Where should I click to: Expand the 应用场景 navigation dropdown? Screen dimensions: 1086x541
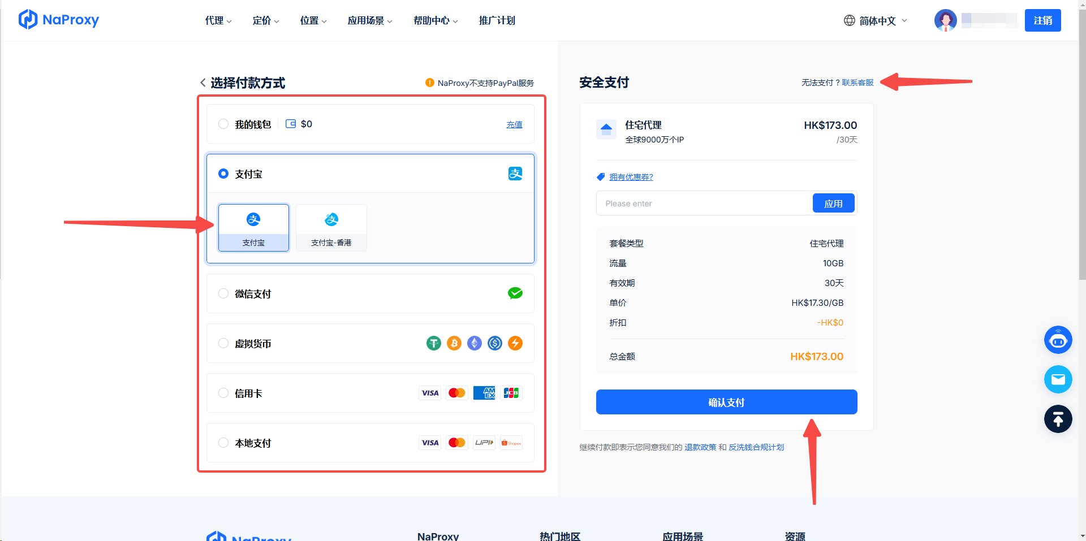[x=370, y=20]
